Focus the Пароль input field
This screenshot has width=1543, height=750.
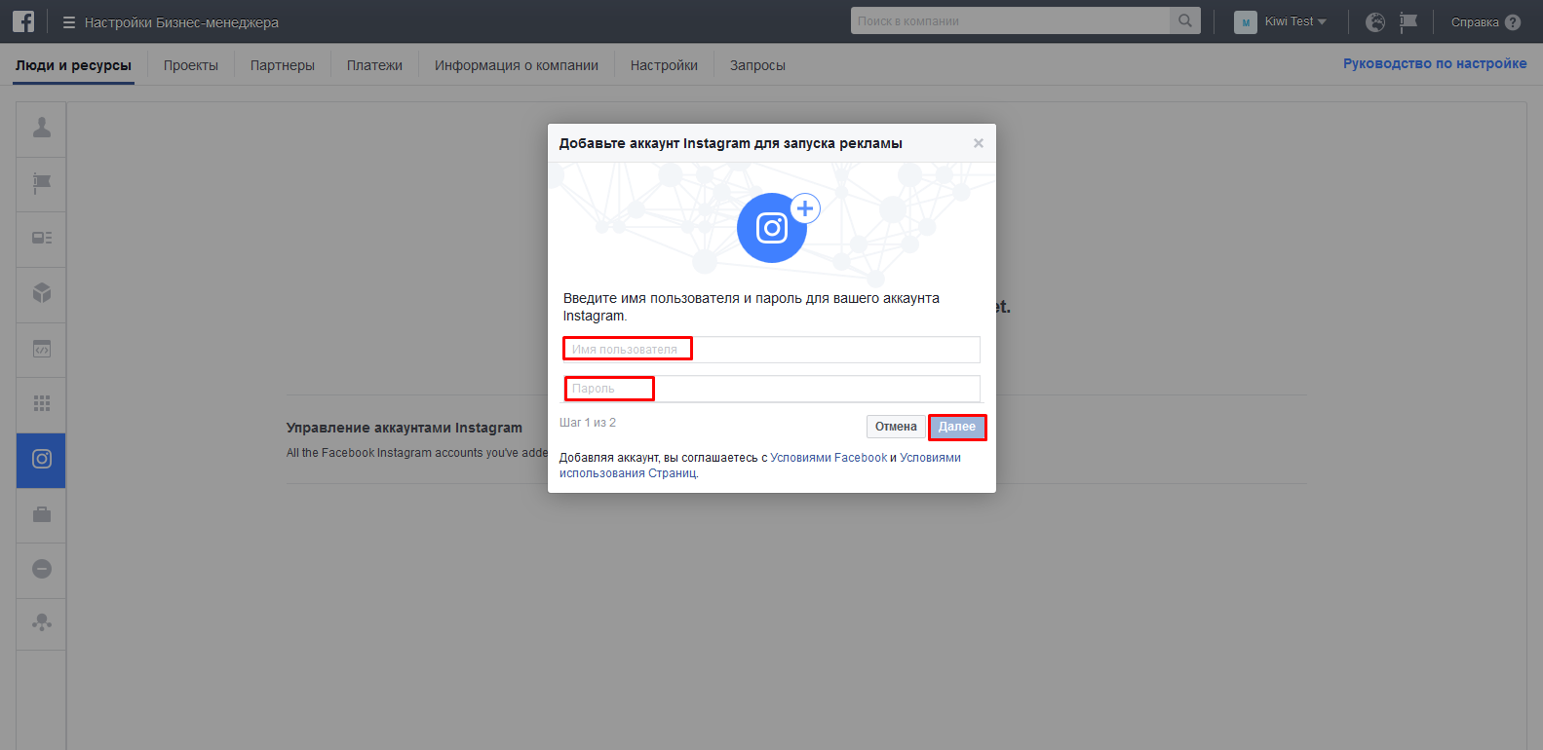(x=771, y=389)
